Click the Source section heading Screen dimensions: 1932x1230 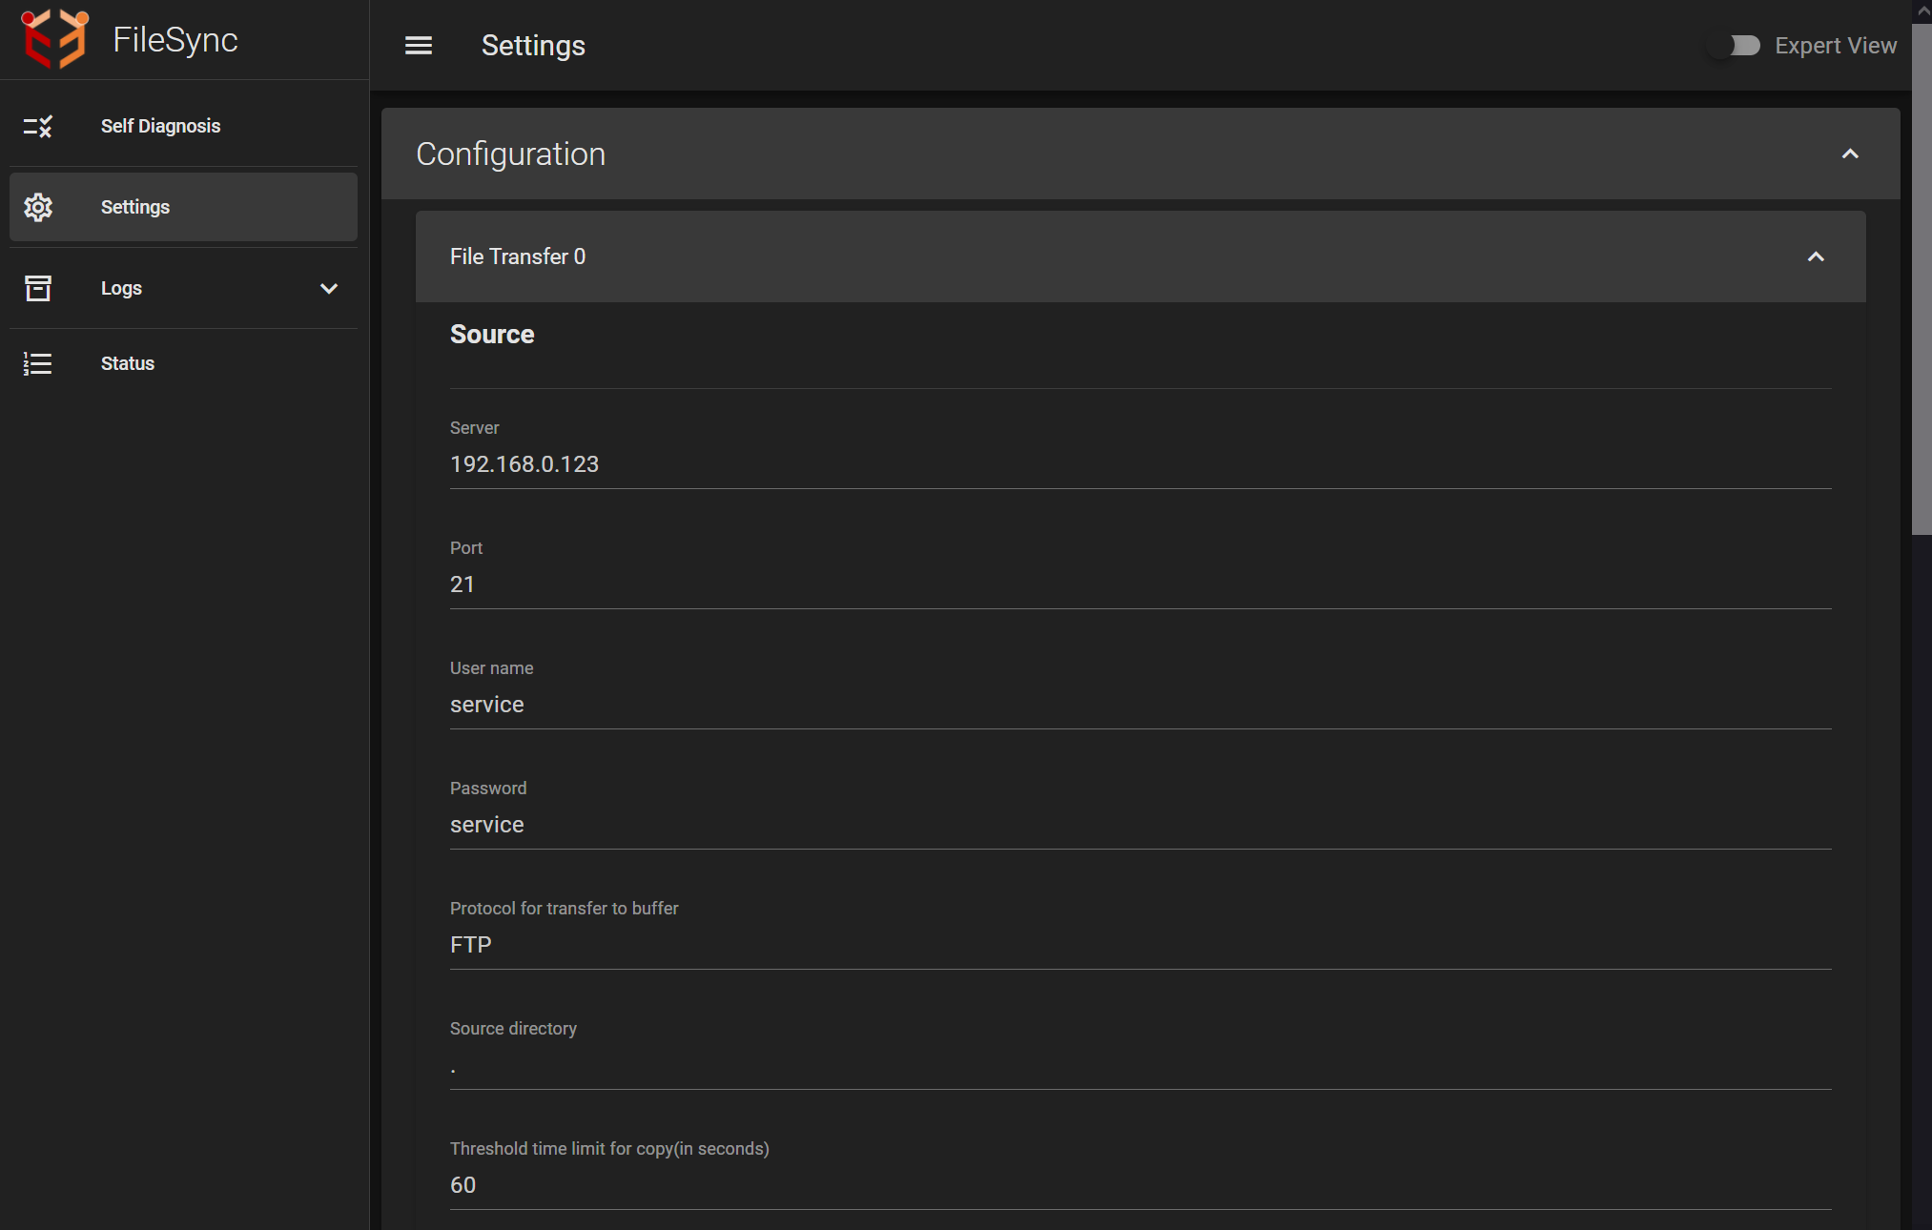tap(492, 334)
